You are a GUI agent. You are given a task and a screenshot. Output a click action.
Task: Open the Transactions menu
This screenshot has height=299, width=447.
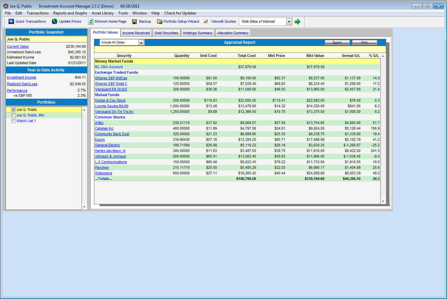[37, 13]
